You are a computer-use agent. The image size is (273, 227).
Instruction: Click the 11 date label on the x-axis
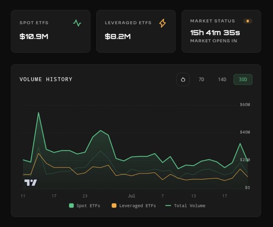click(x=23, y=196)
